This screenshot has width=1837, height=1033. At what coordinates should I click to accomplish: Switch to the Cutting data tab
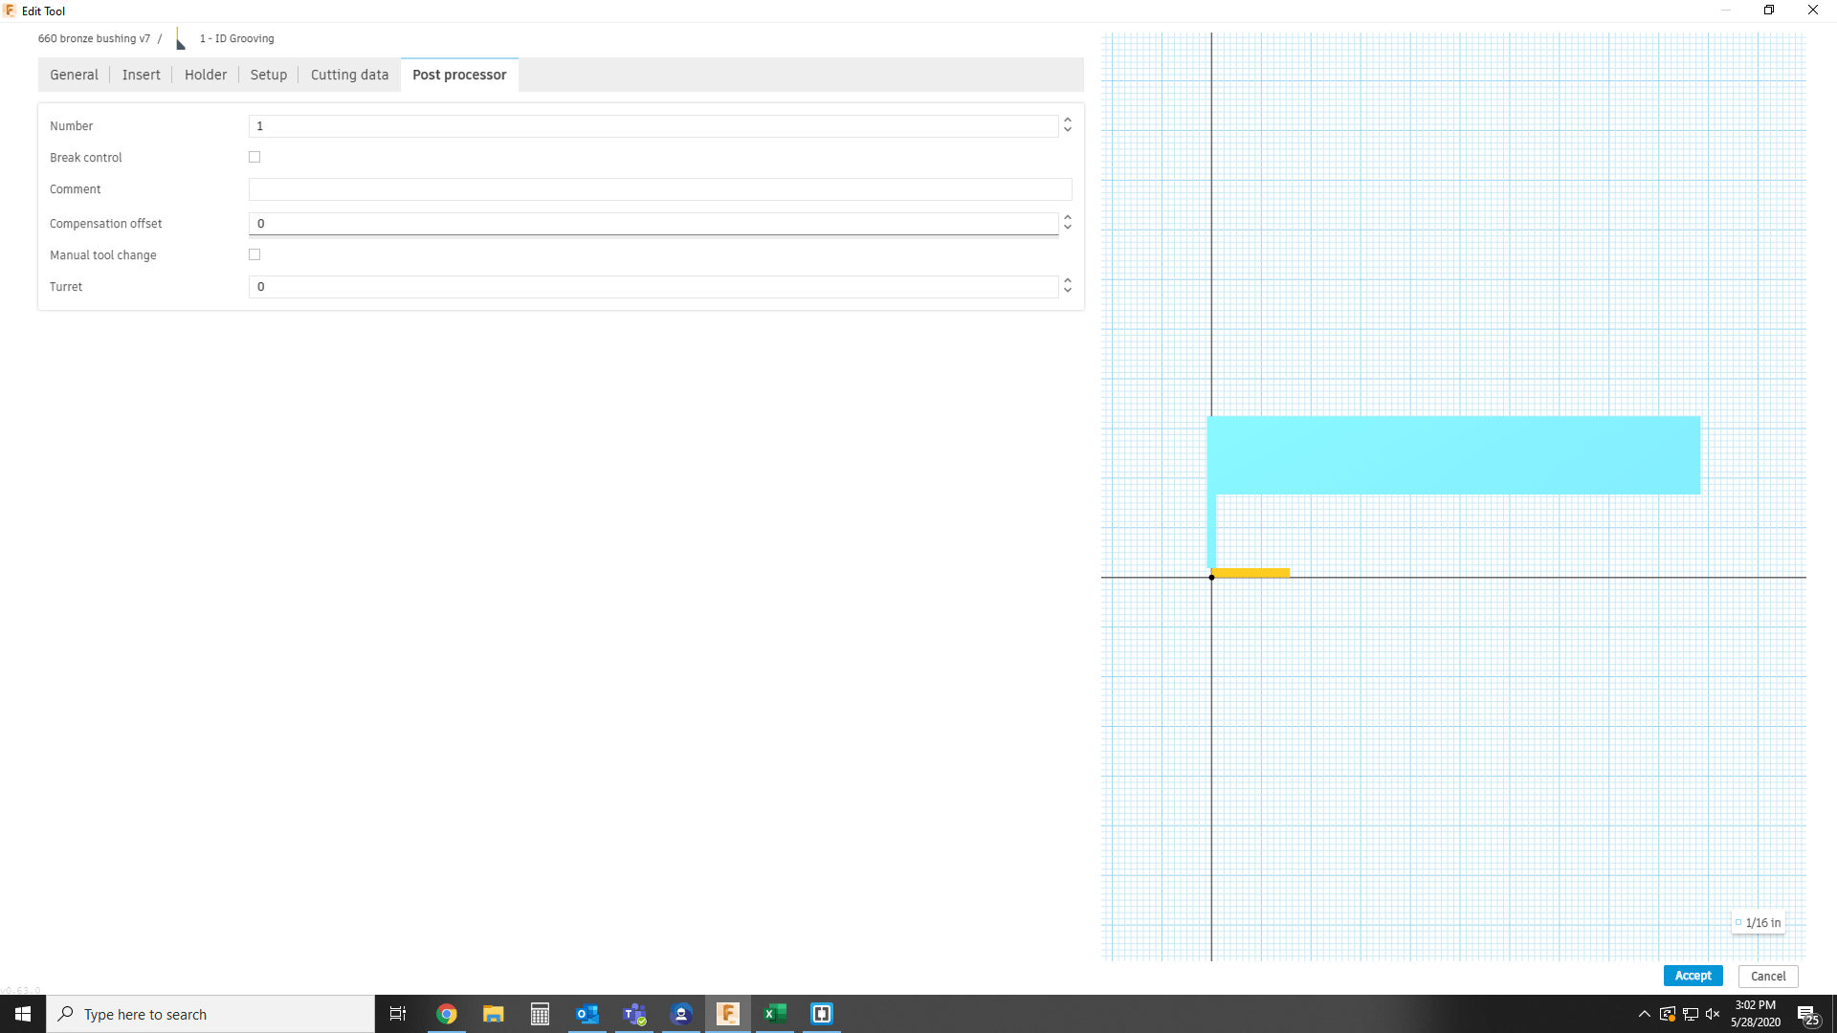(349, 75)
